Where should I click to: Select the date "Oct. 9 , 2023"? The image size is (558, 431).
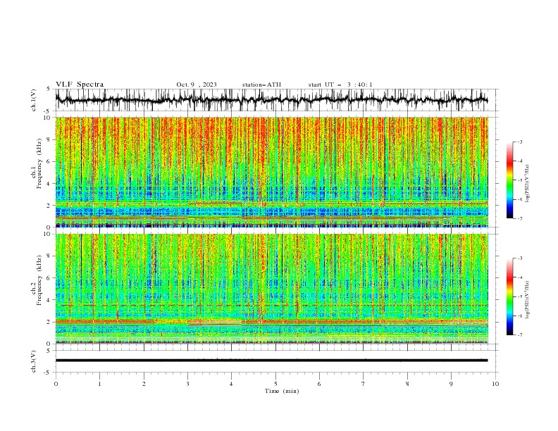[x=197, y=85]
